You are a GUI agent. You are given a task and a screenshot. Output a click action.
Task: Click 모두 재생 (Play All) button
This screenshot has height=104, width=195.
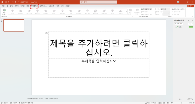click(179, 24)
